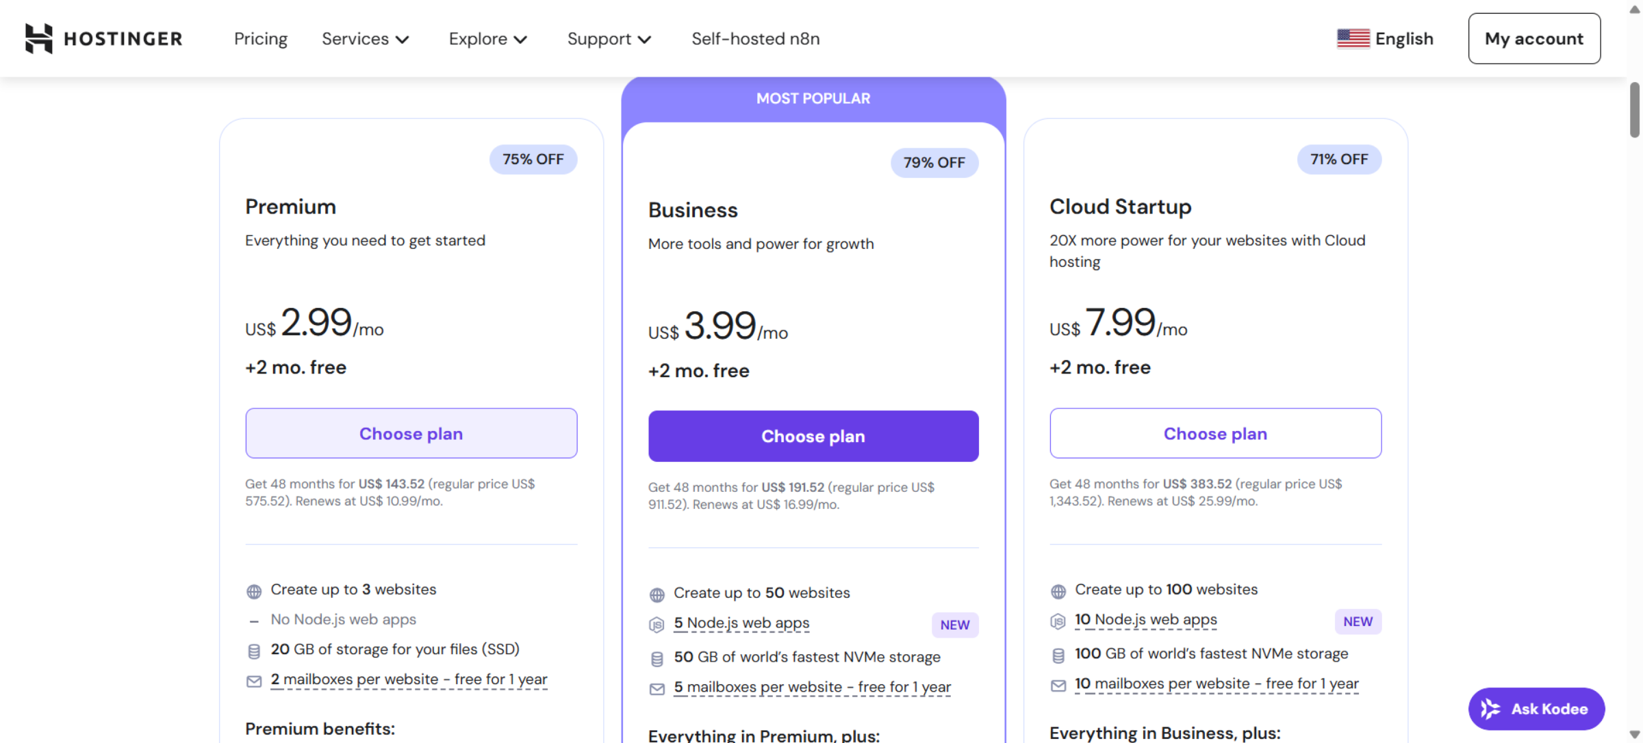Image resolution: width=1643 pixels, height=743 pixels.
Task: Expand the Services dropdown
Action: [366, 39]
